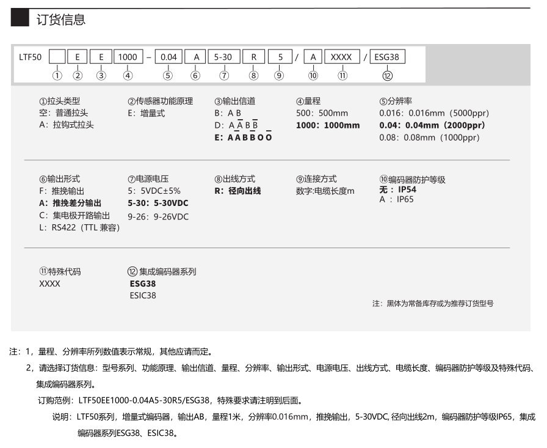Click circled number ⑨ below the 5 box
The height and width of the screenshot is (448, 547).
279,76
